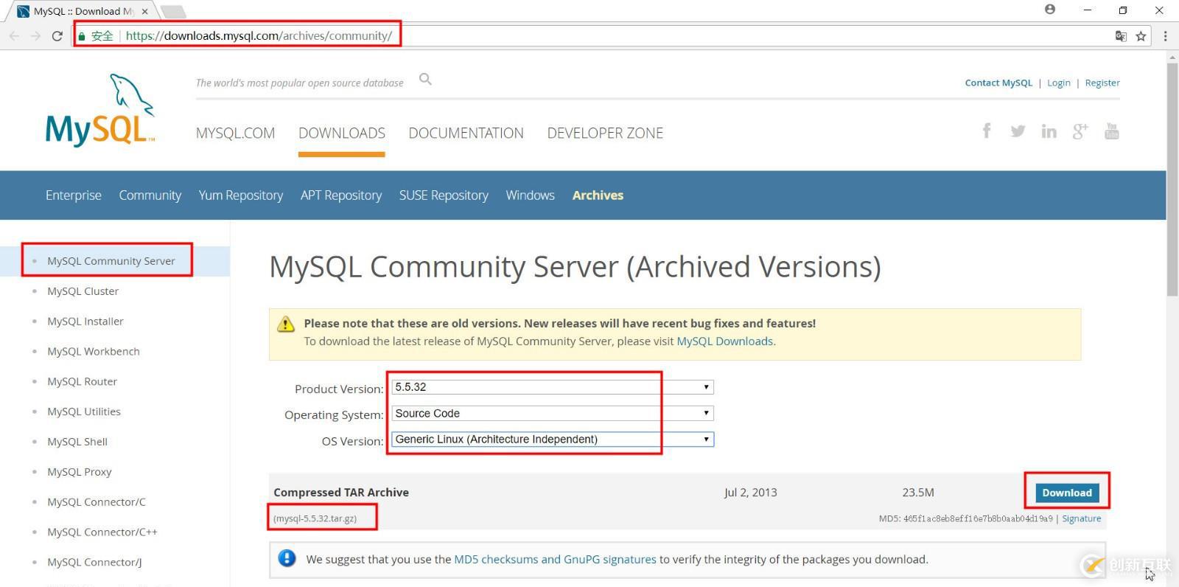Click the browser address bar
Viewport: 1179px width, 587px height.
[x=589, y=36]
